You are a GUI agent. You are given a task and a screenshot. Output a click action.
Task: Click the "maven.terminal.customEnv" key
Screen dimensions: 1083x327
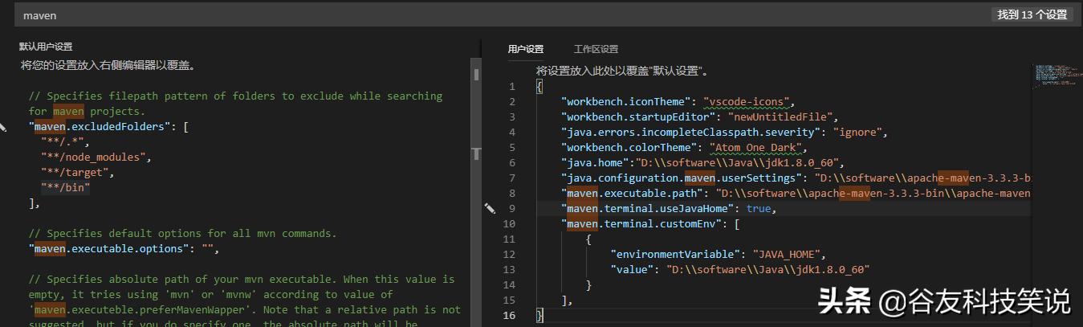coord(641,223)
